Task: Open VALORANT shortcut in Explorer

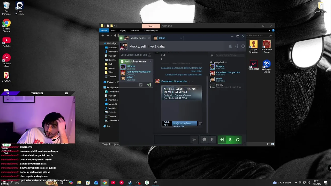Action: (253, 65)
